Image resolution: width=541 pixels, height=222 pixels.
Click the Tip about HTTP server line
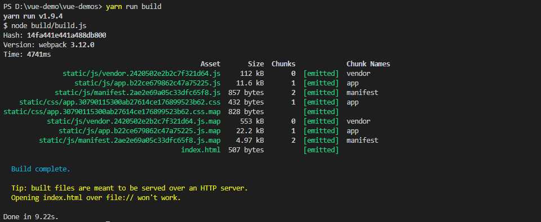coord(130,188)
